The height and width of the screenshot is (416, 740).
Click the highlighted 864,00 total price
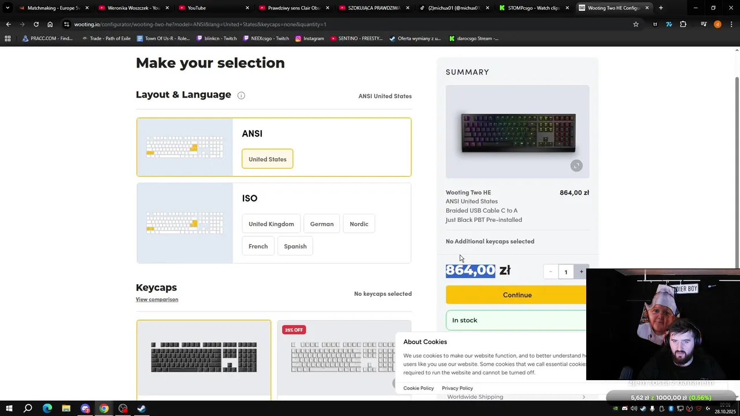point(471,270)
